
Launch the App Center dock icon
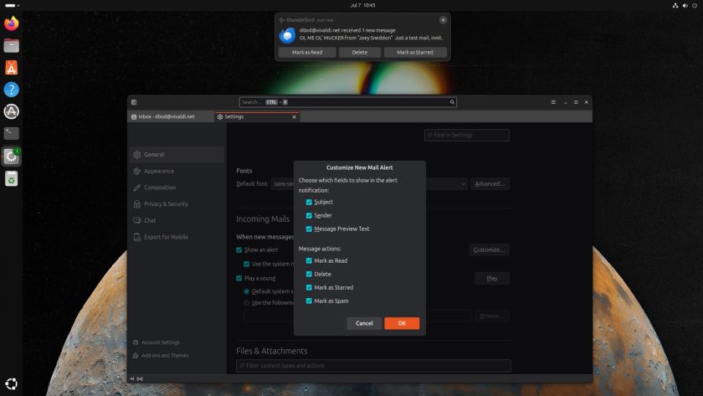point(11,68)
